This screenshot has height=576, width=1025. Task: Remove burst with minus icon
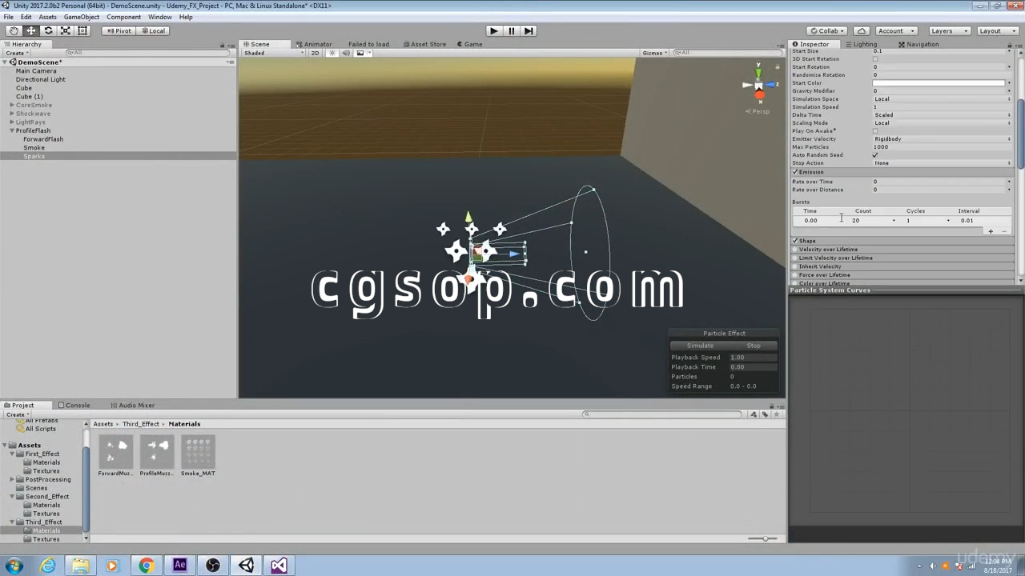pyautogui.click(x=1004, y=231)
